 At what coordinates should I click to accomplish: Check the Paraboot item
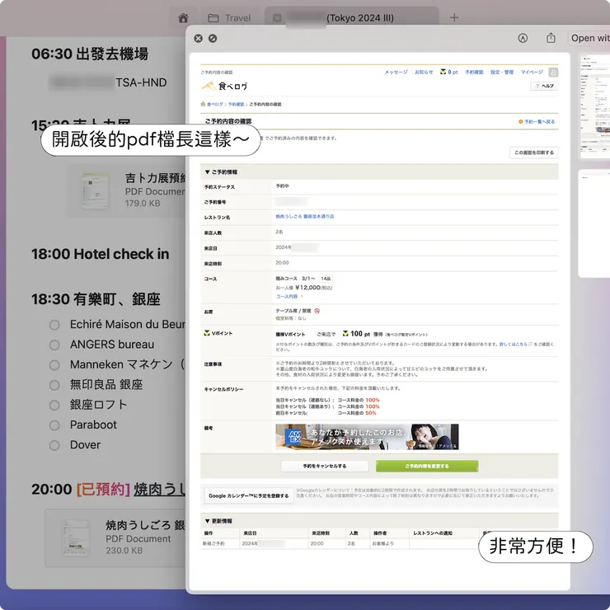[54, 425]
